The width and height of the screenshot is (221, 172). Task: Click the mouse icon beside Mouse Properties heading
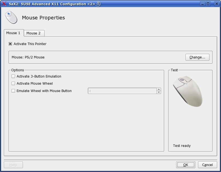coord(11,17)
